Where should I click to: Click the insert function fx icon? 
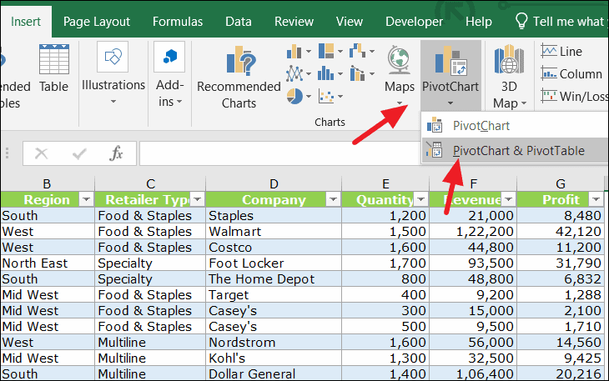117,153
